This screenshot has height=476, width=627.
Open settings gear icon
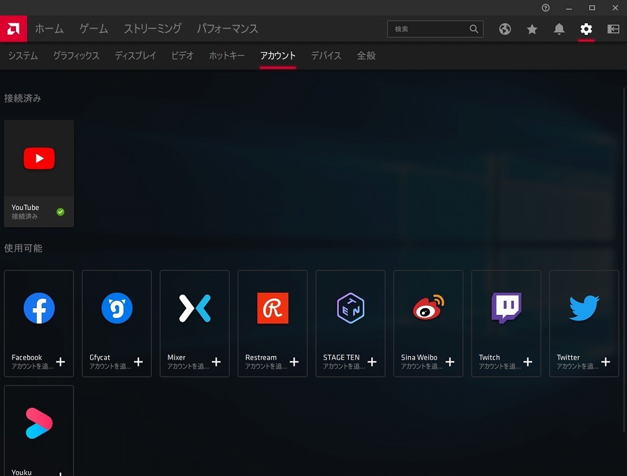pyautogui.click(x=586, y=29)
